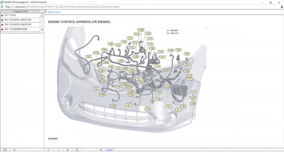Click the F12 connector label on diagram
284x152 pixels.
click(x=150, y=38)
